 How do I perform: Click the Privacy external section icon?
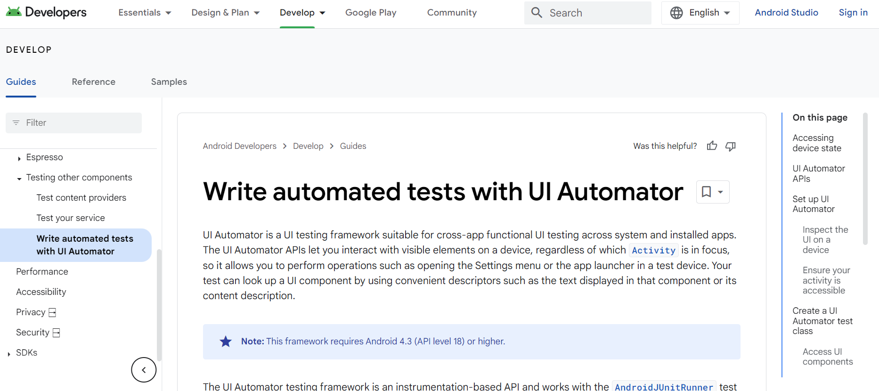point(52,312)
